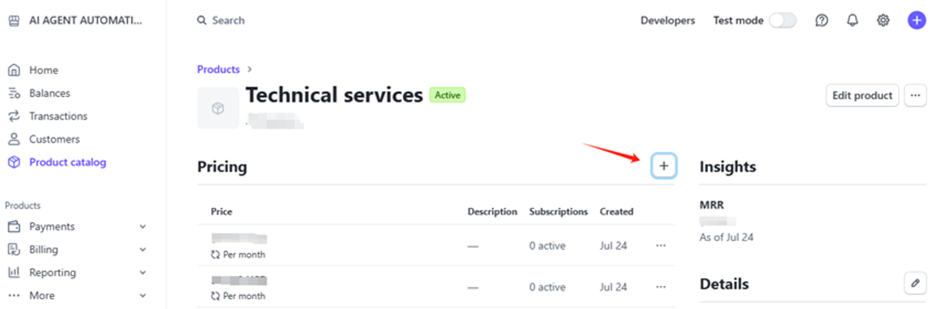Open Customers in sidebar
Viewport: 952px width, 309px height.
pos(54,139)
